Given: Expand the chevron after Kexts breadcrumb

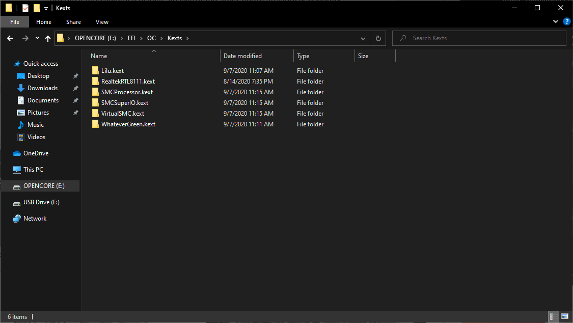Looking at the screenshot, I should [188, 38].
